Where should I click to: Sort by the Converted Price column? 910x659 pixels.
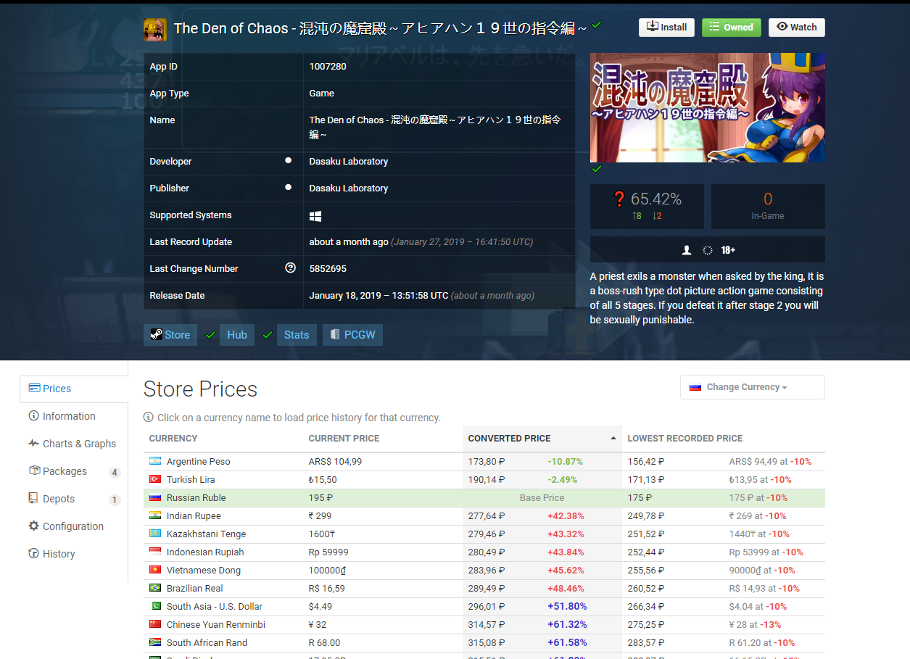(542, 439)
